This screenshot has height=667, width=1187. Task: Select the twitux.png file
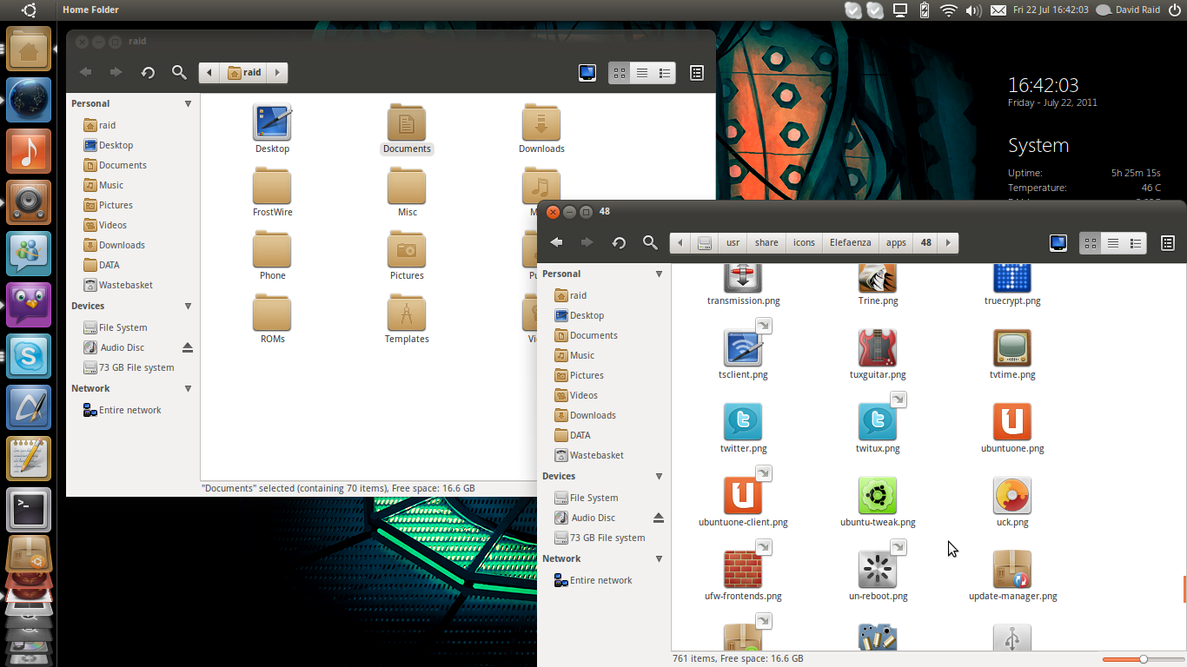pyautogui.click(x=878, y=428)
